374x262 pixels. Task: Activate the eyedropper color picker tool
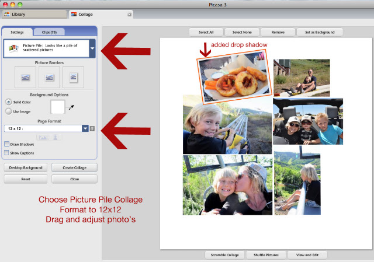click(71, 107)
